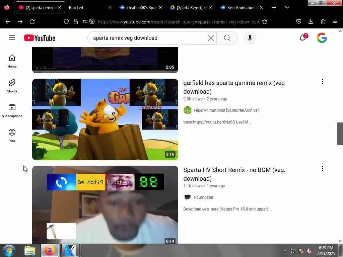The image size is (343, 257).
Task: Open File Explorer from the taskbar
Action: (x=30, y=250)
